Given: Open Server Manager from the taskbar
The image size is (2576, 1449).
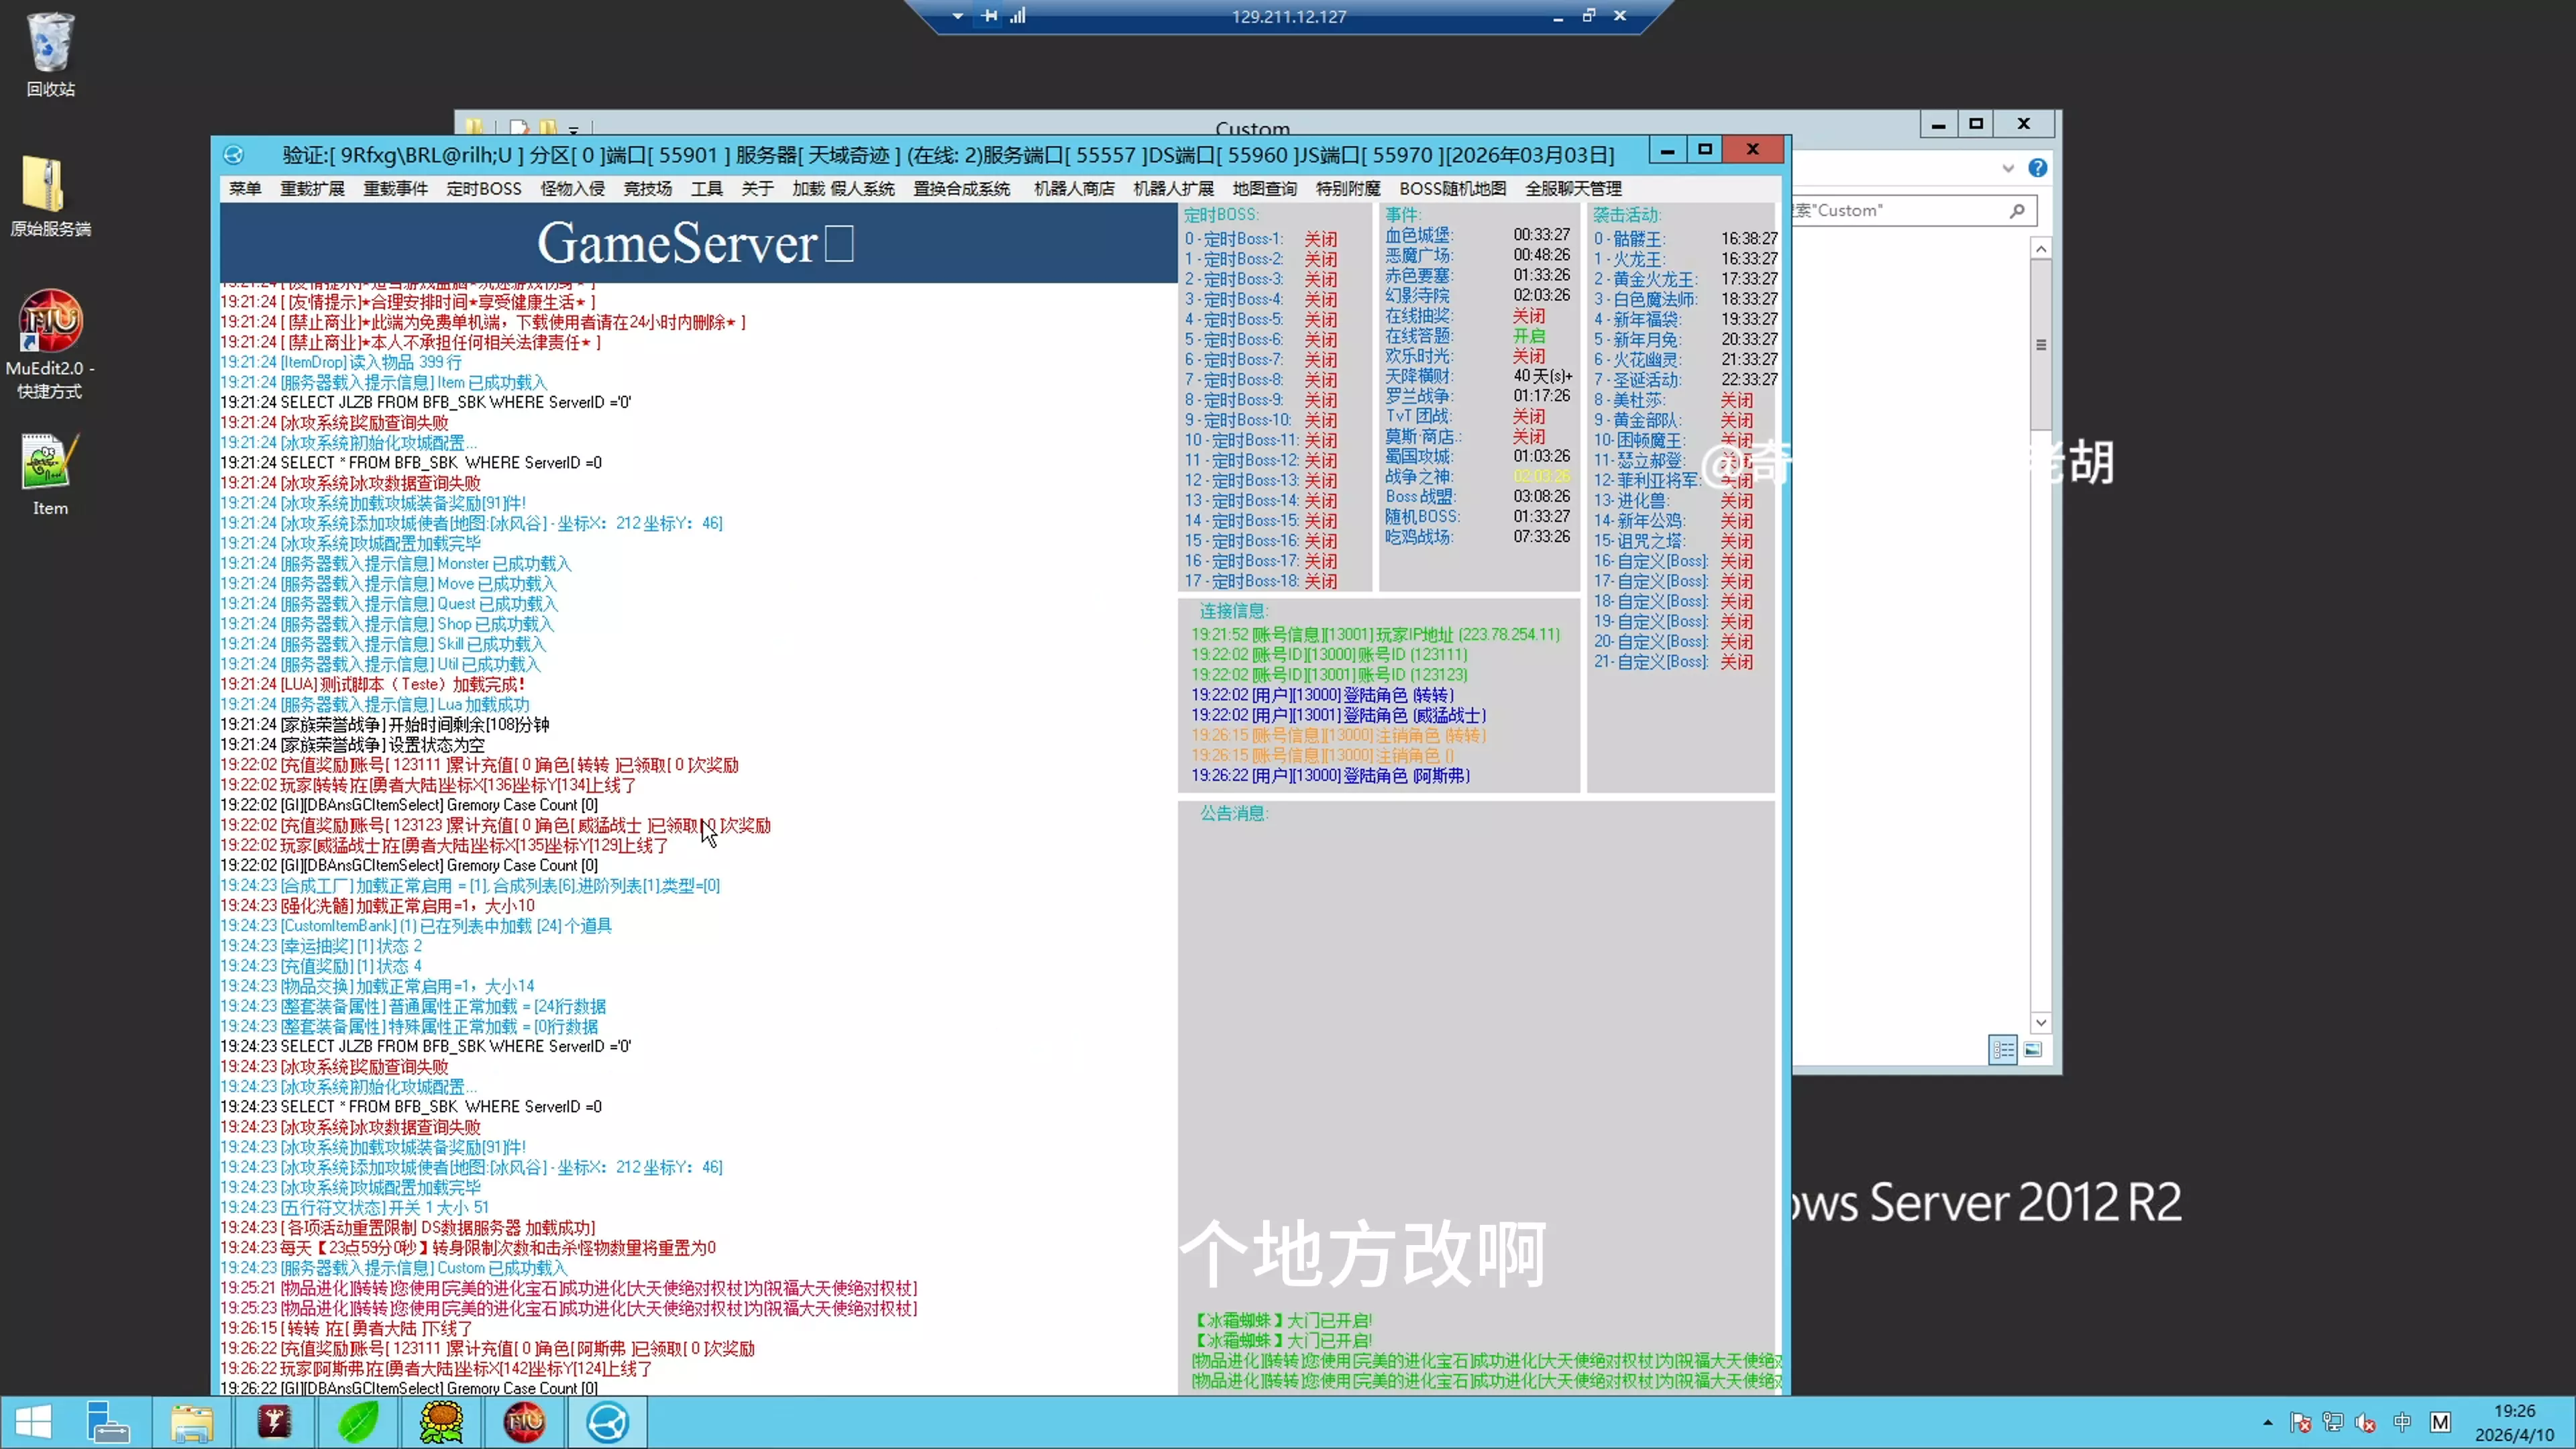Looking at the screenshot, I should click(108, 1422).
